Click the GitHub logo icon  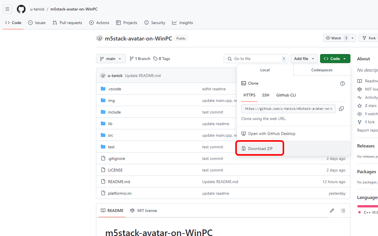(21, 9)
